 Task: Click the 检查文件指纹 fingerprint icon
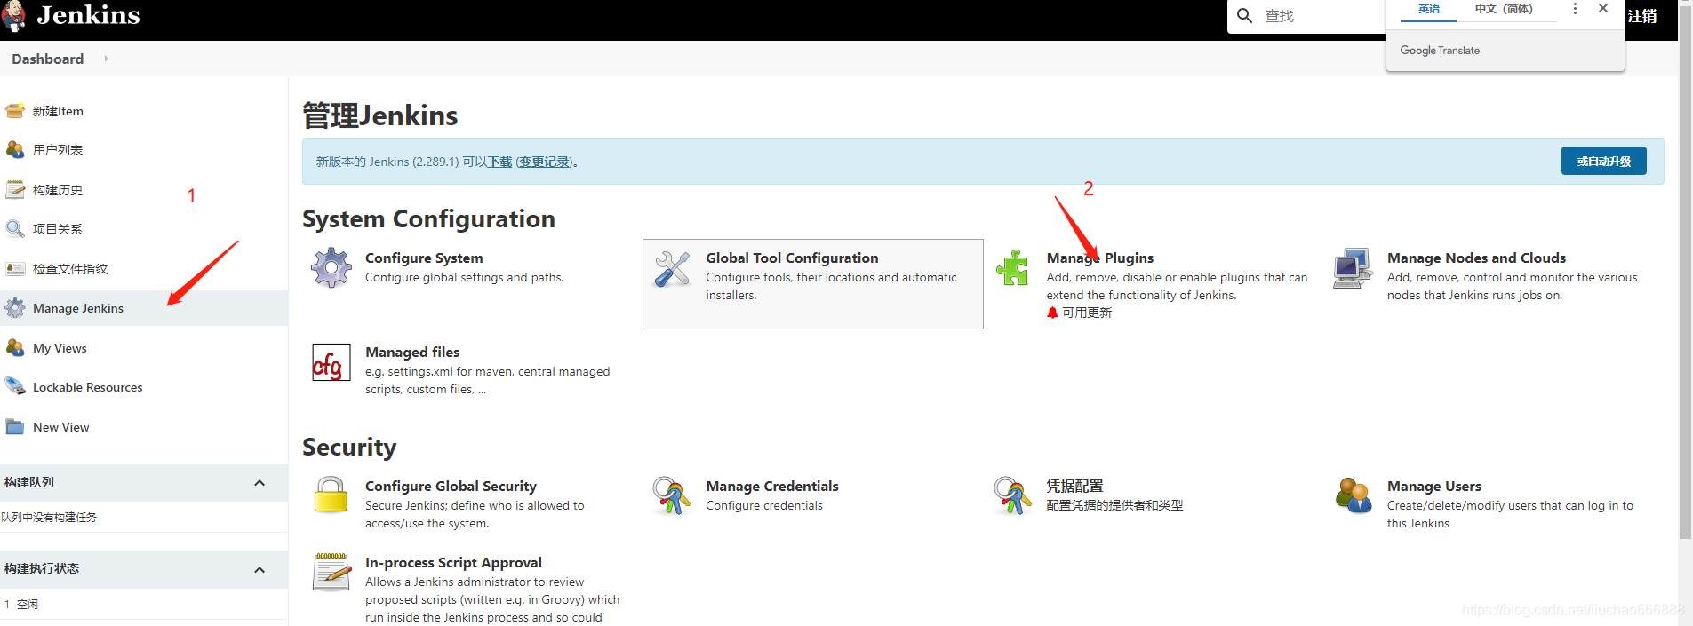tap(15, 269)
